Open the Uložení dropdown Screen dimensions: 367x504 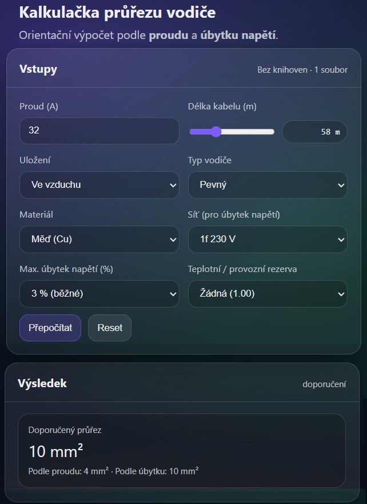pos(99,185)
